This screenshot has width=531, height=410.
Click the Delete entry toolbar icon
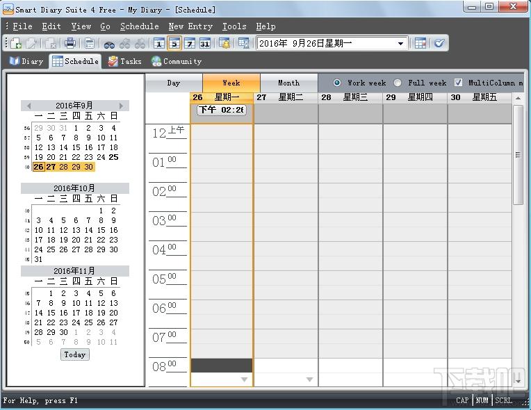(x=51, y=43)
